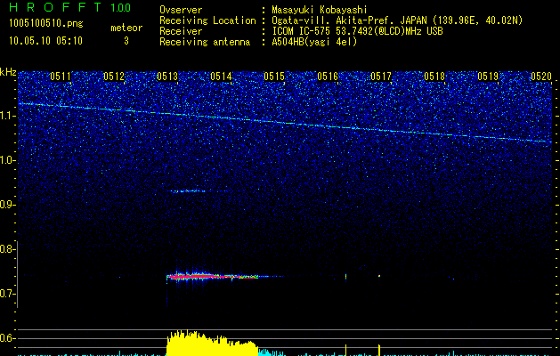Click the small echo spike near 0516
This screenshot has height=356, width=560.
point(345,277)
